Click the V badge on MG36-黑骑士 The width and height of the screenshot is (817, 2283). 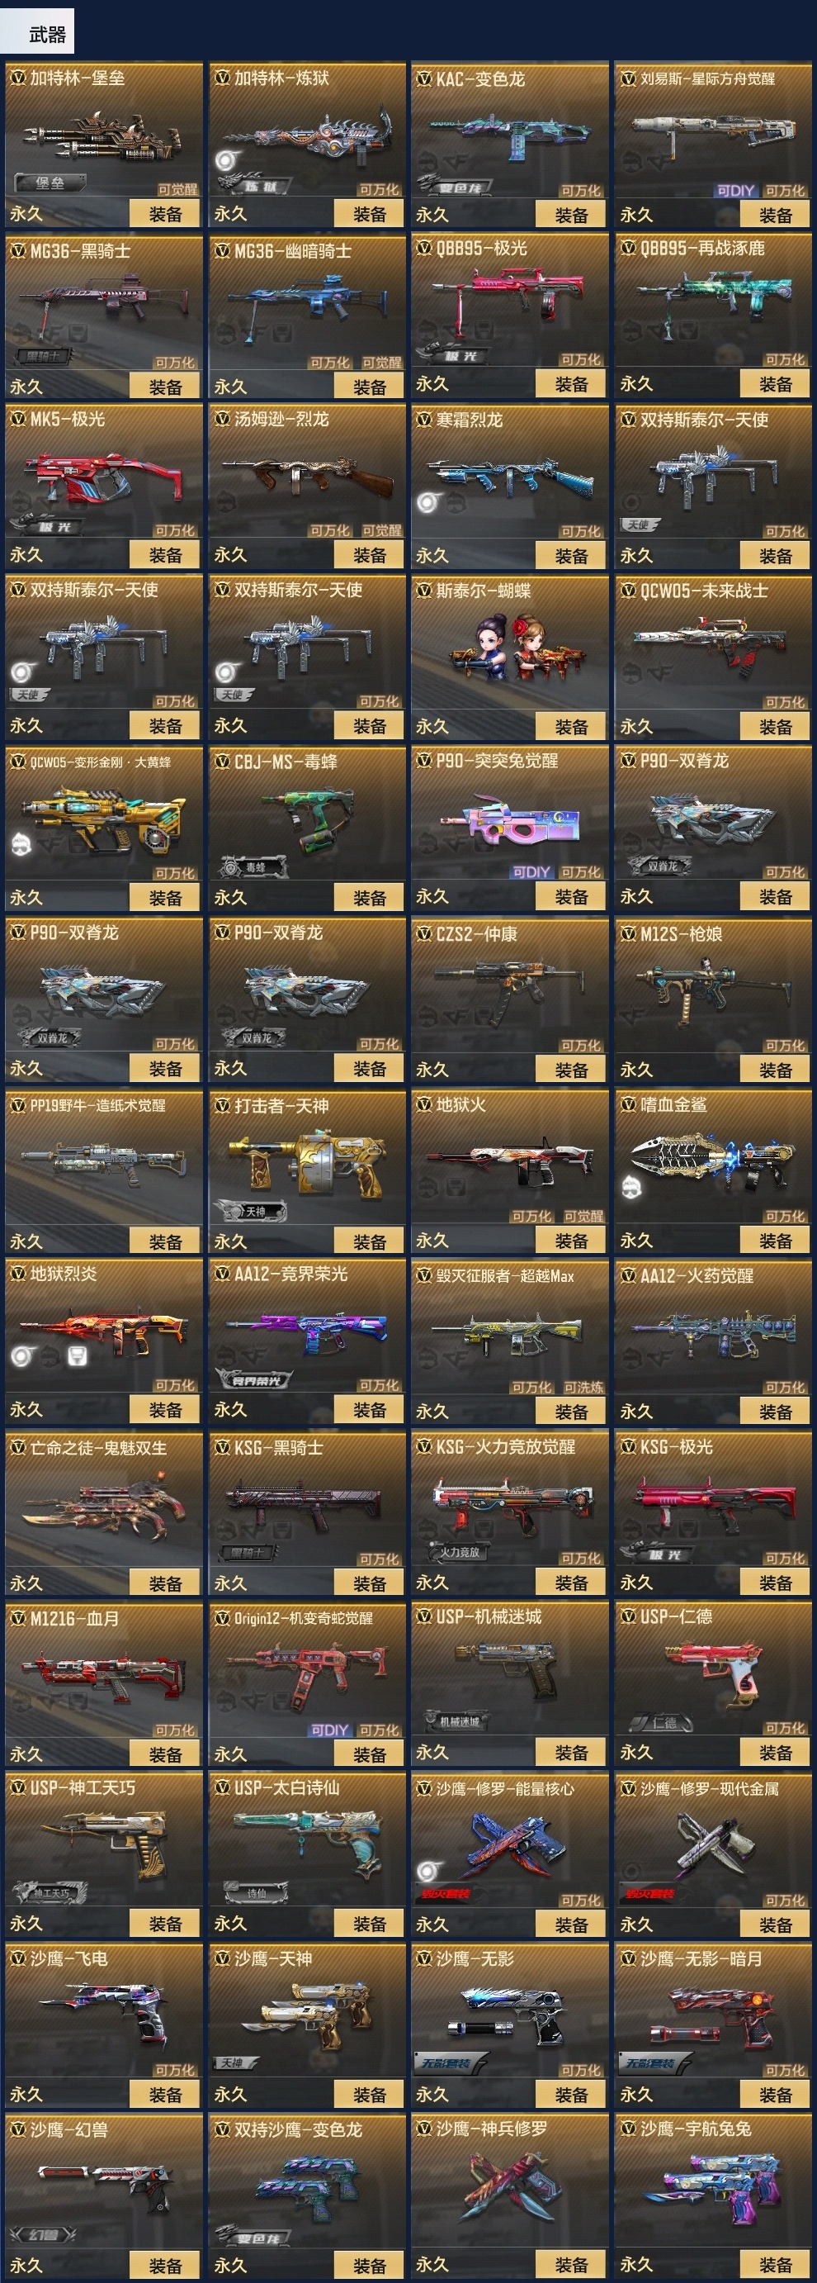17,251
